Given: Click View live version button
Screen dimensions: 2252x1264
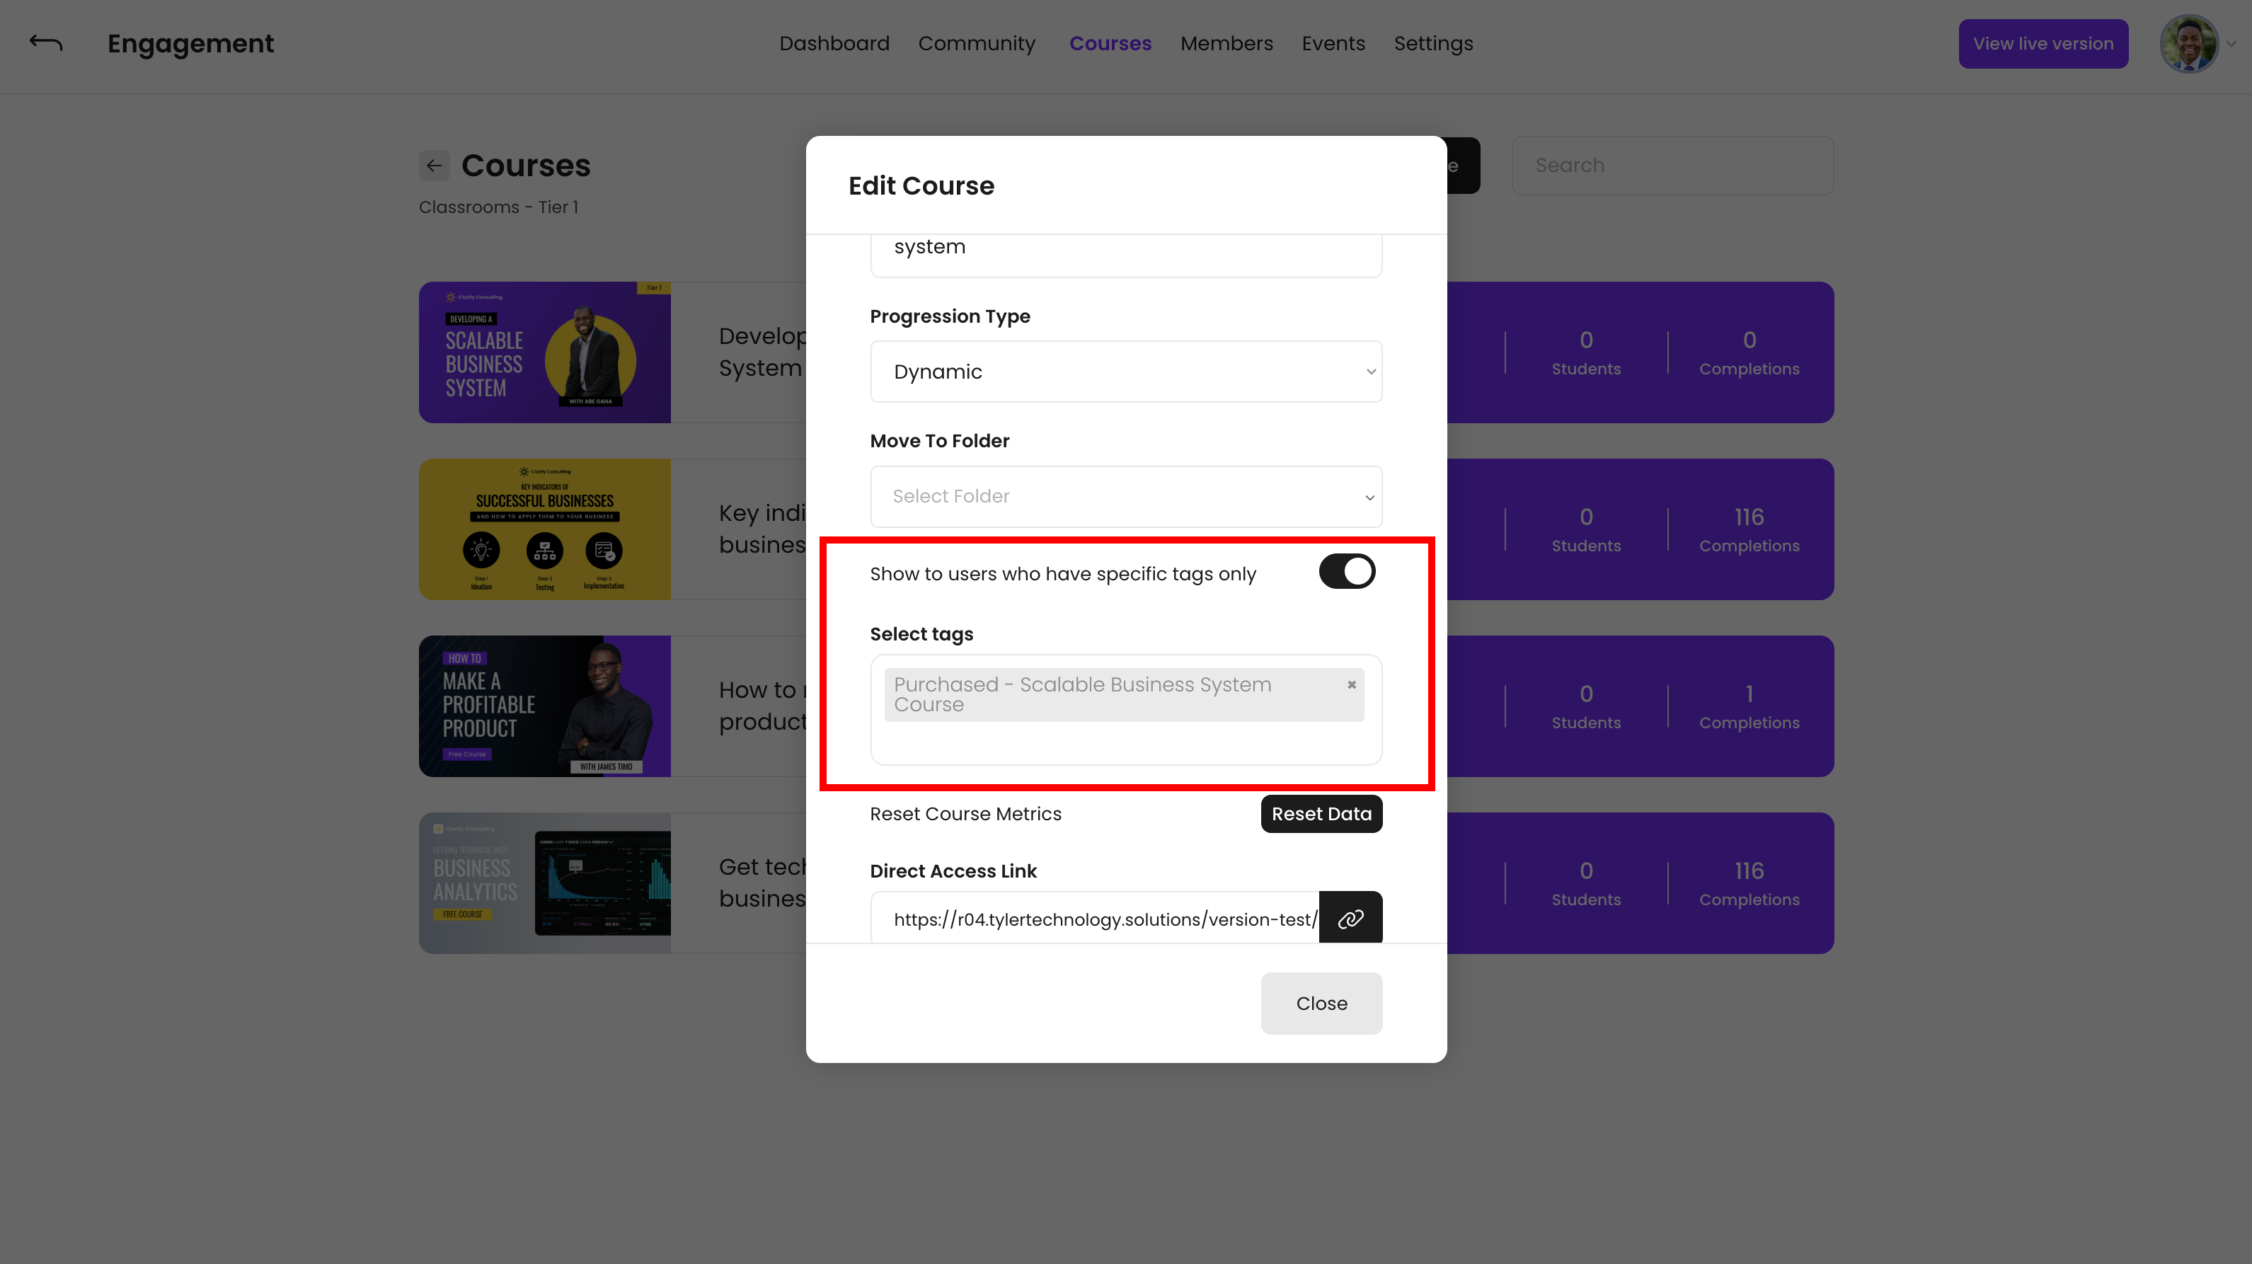Looking at the screenshot, I should click(2043, 43).
